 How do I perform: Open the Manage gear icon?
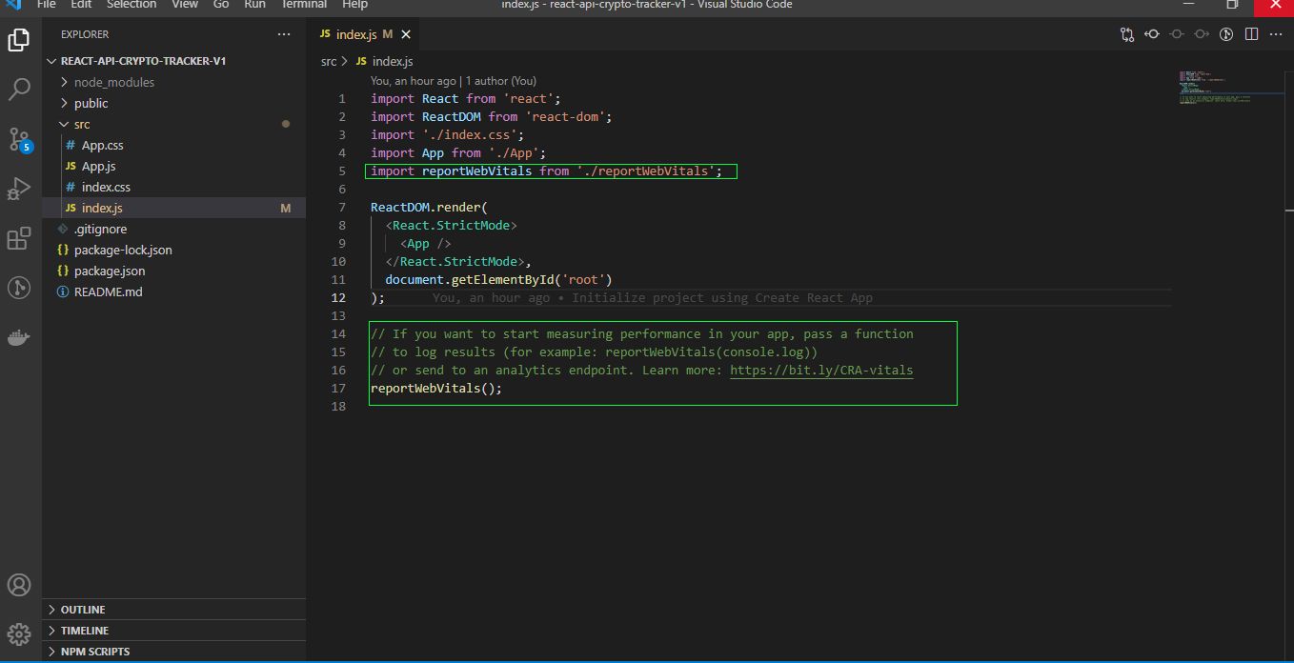(19, 634)
